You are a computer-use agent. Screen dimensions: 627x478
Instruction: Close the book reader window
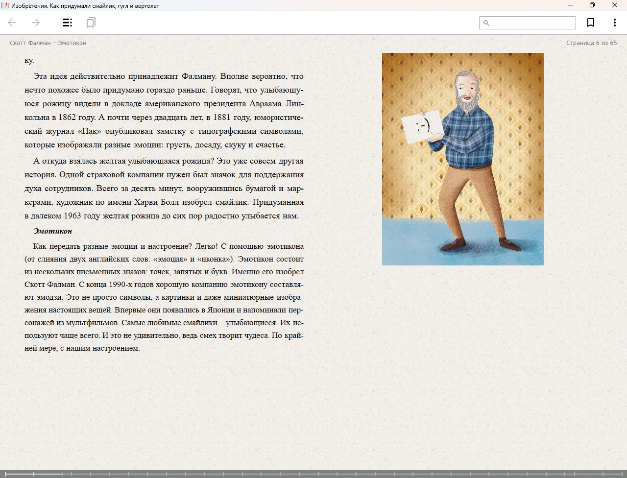click(x=614, y=5)
